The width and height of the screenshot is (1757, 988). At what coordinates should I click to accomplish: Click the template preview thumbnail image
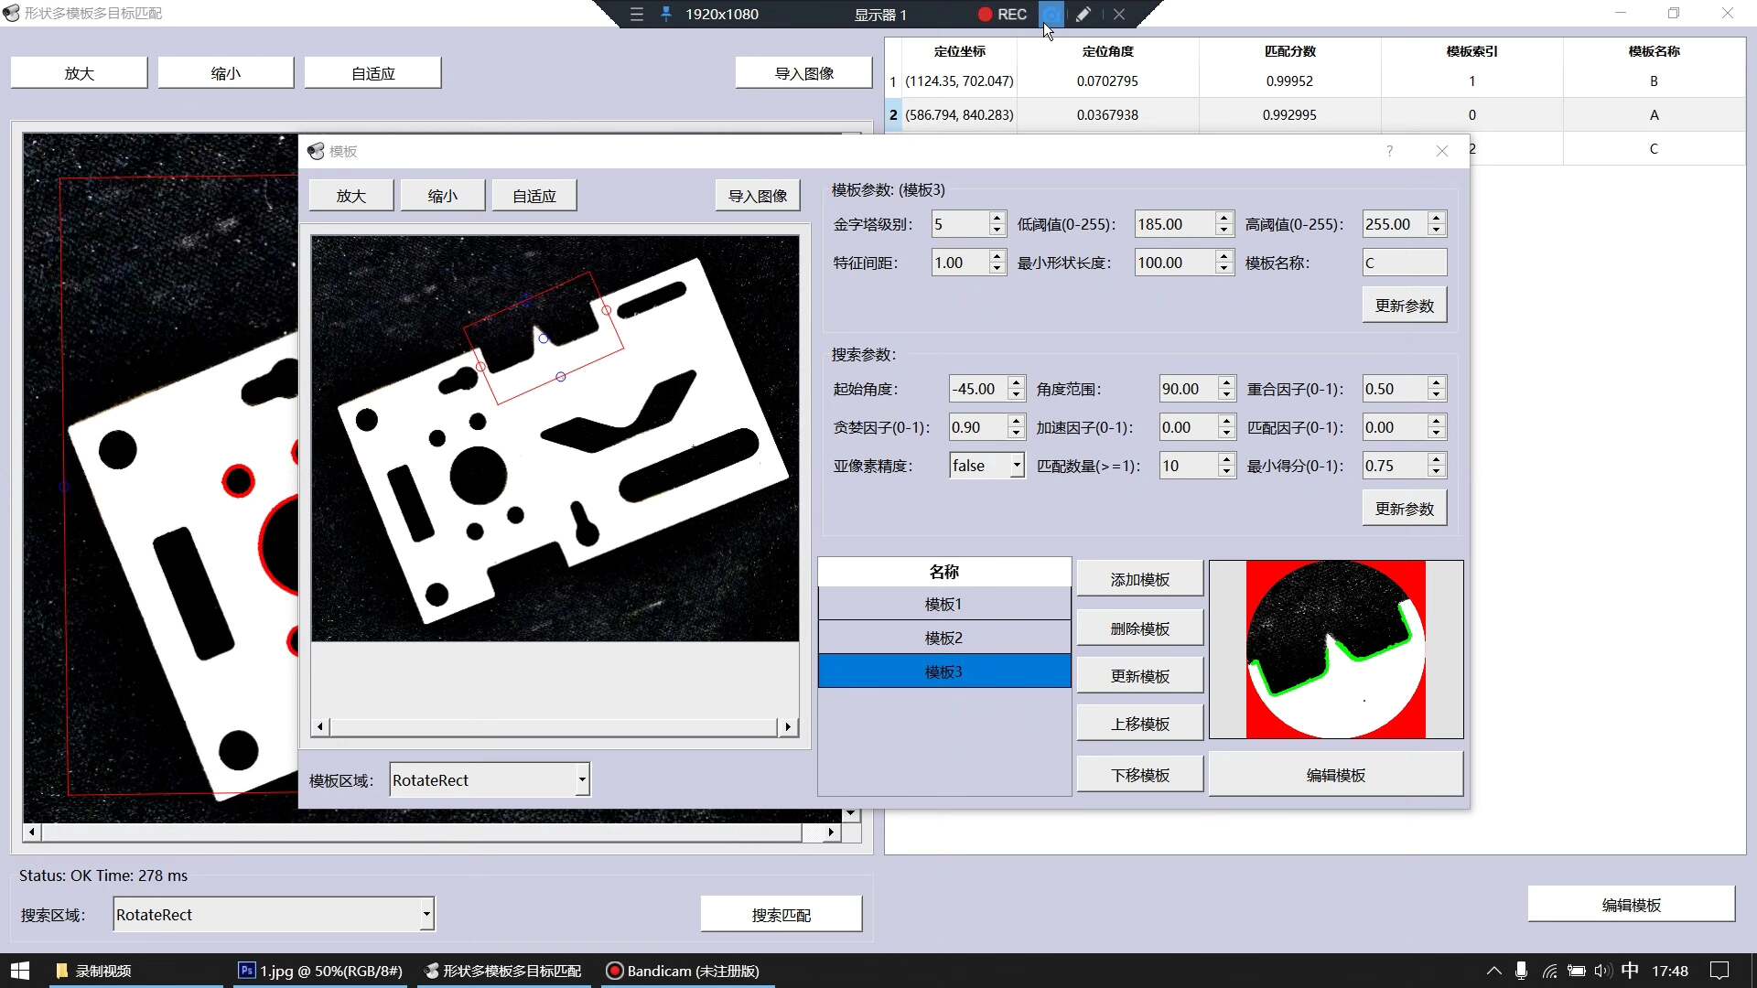[x=1335, y=650]
